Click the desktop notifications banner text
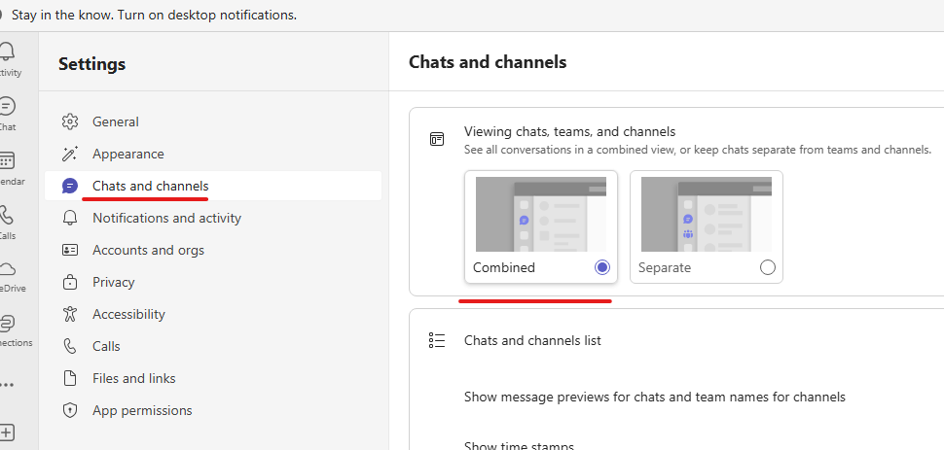944x450 pixels. 154,15
